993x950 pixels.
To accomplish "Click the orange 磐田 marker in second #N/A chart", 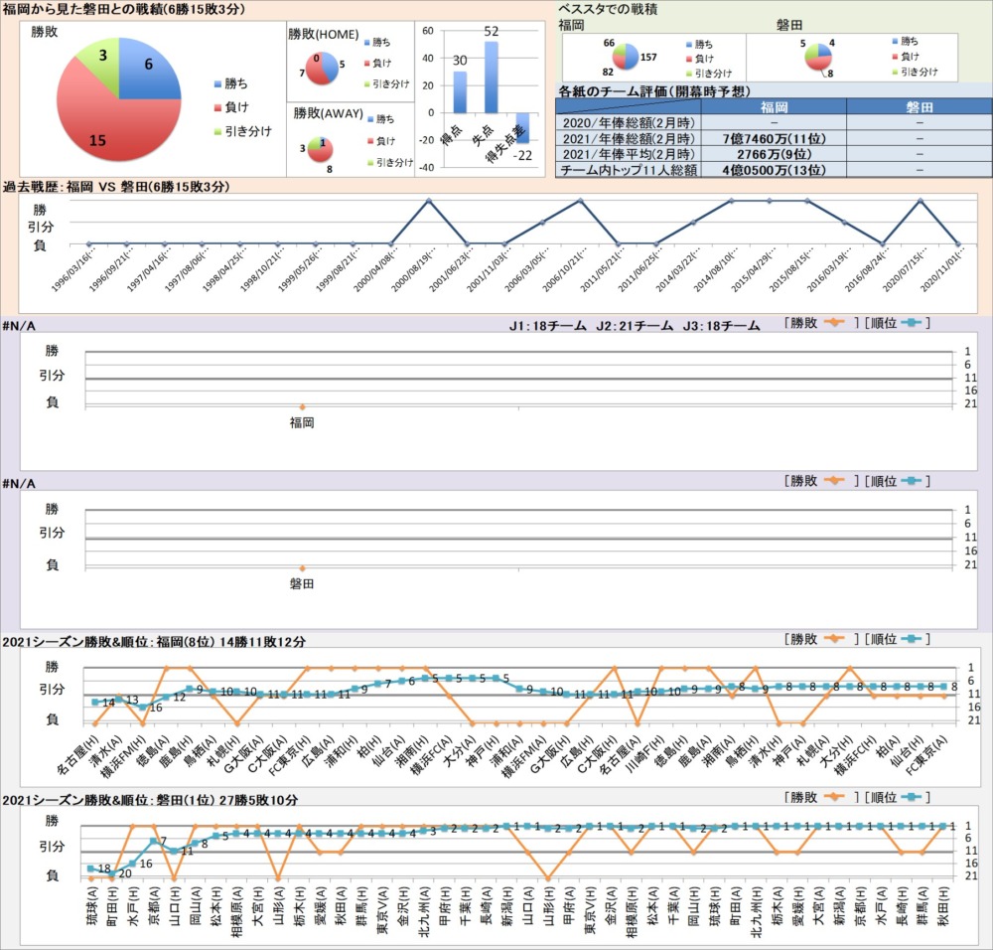I will 302,567.
